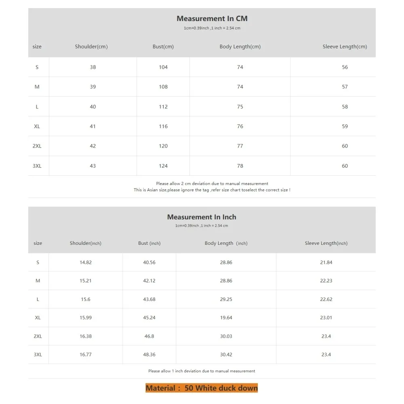
Task: Select the "Bust(cm)" column header
Action: click(x=163, y=46)
